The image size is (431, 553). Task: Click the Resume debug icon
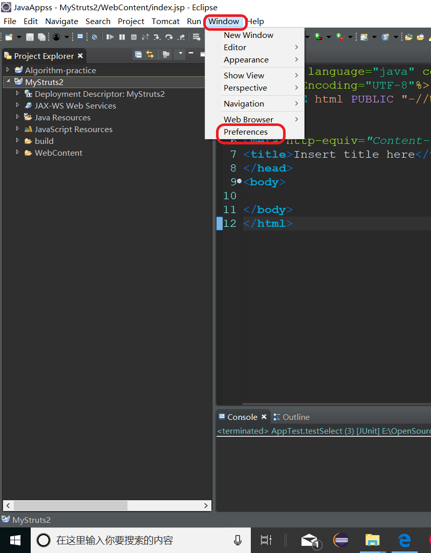[110, 37]
